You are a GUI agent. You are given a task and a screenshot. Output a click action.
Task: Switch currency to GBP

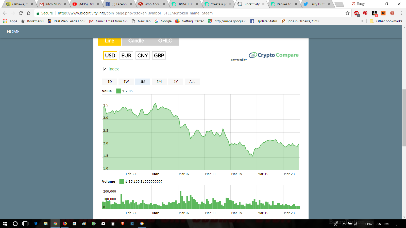point(159,55)
